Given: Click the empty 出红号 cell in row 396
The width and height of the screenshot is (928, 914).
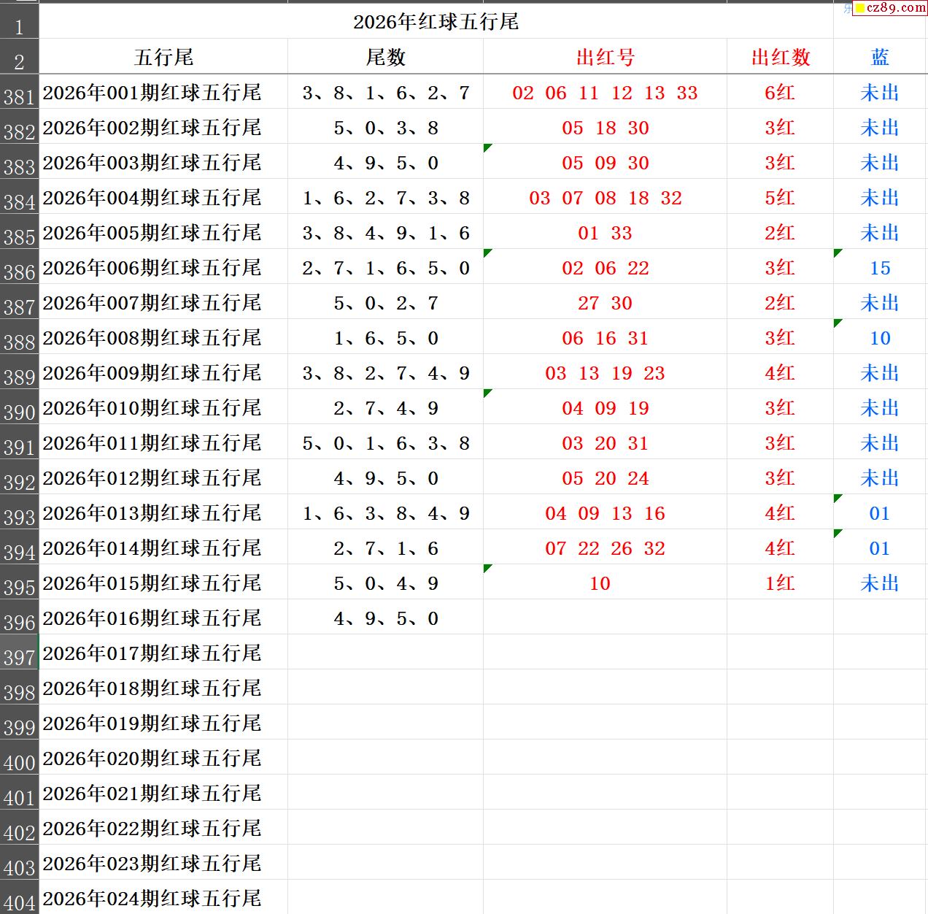Looking at the screenshot, I should [605, 618].
